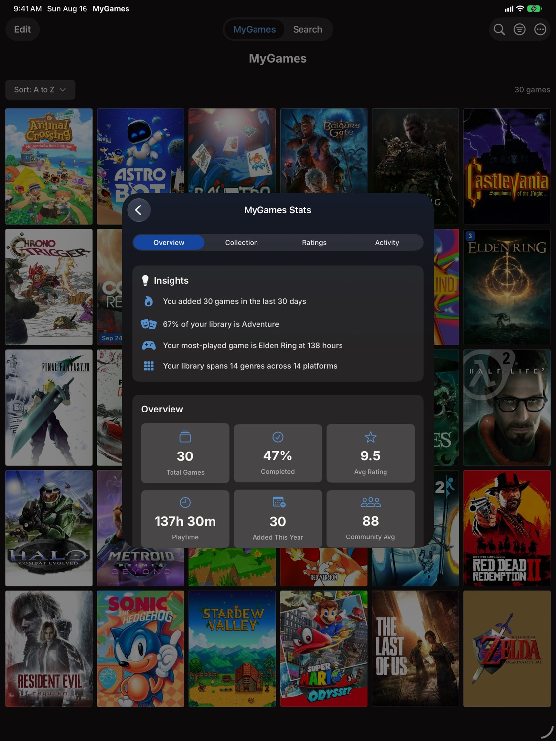Open Final Fantasy VII game cover
Image resolution: width=556 pixels, height=741 pixels.
(x=49, y=408)
